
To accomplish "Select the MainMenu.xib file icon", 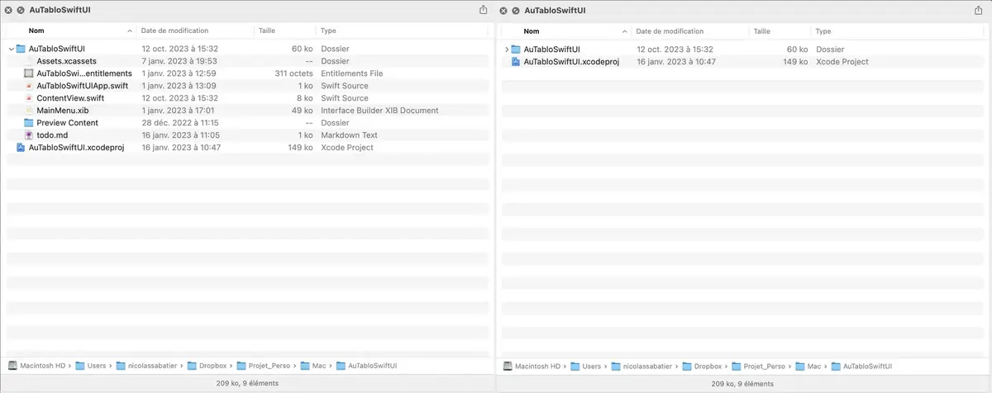I will click(29, 111).
